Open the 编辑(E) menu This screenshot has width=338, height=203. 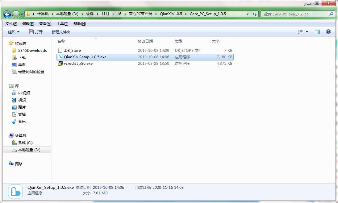pos(28,24)
